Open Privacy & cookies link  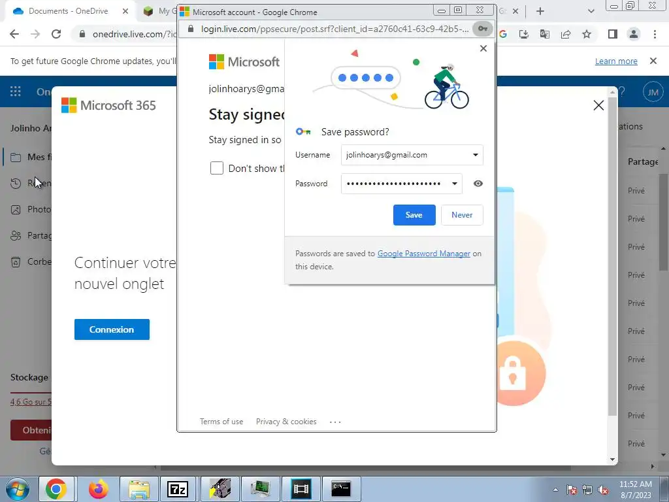286,422
